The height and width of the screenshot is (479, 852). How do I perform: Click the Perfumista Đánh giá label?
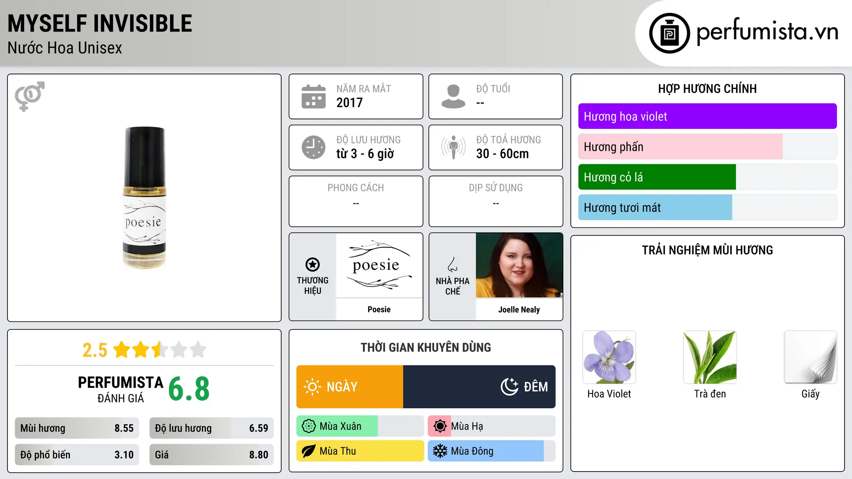pos(121,389)
